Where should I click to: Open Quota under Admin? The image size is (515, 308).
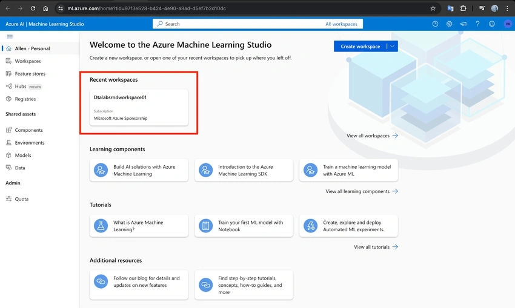40,199
